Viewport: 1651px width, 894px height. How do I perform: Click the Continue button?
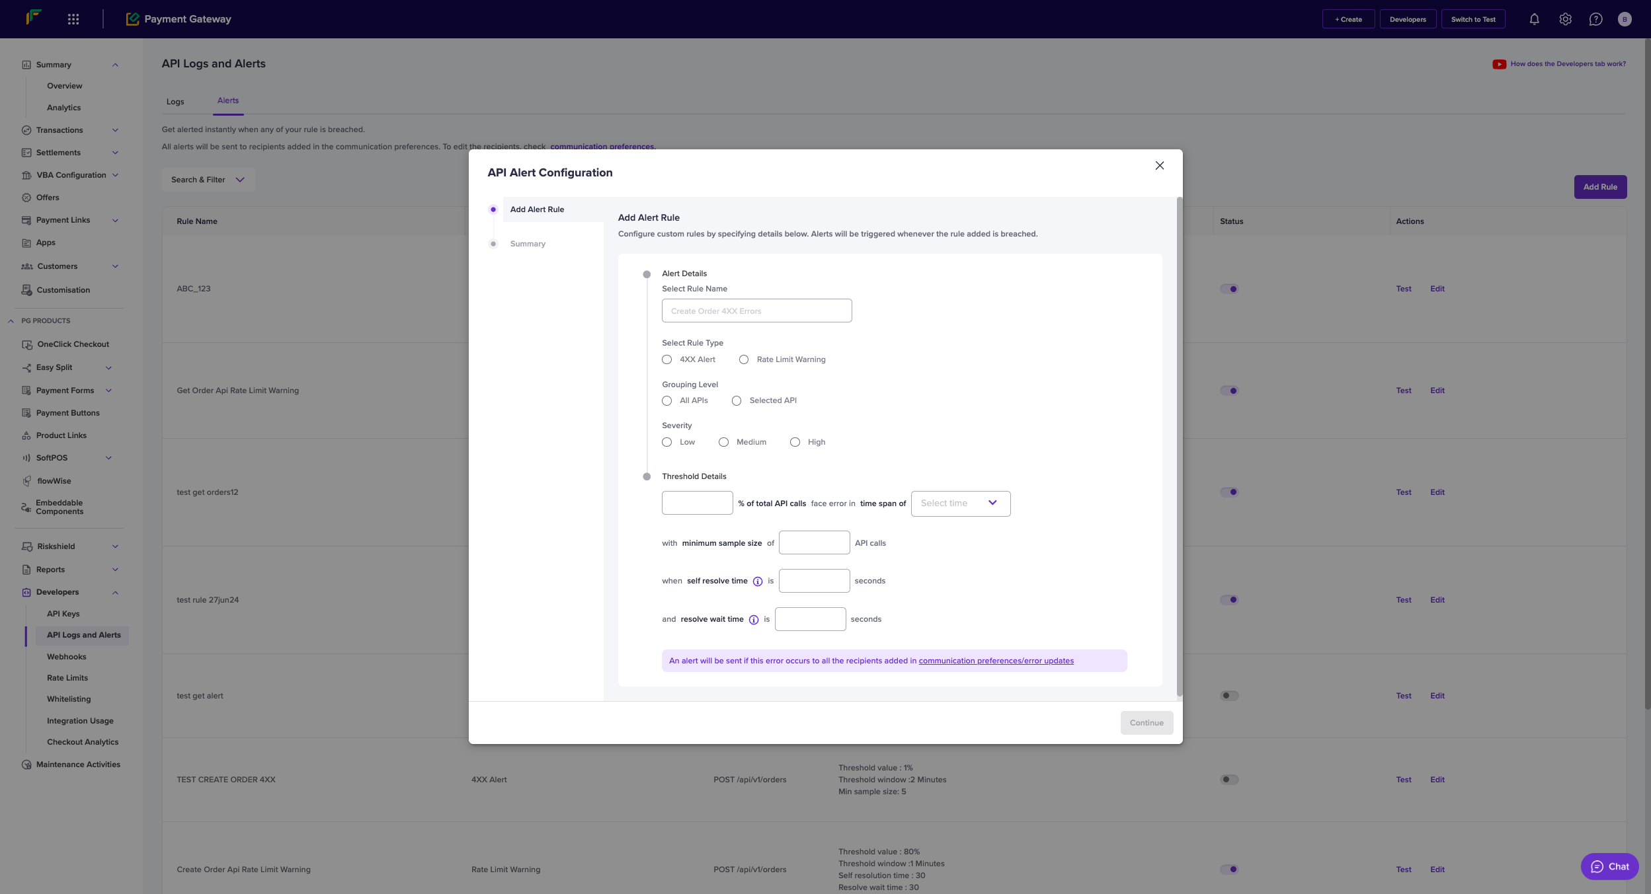coord(1146,723)
